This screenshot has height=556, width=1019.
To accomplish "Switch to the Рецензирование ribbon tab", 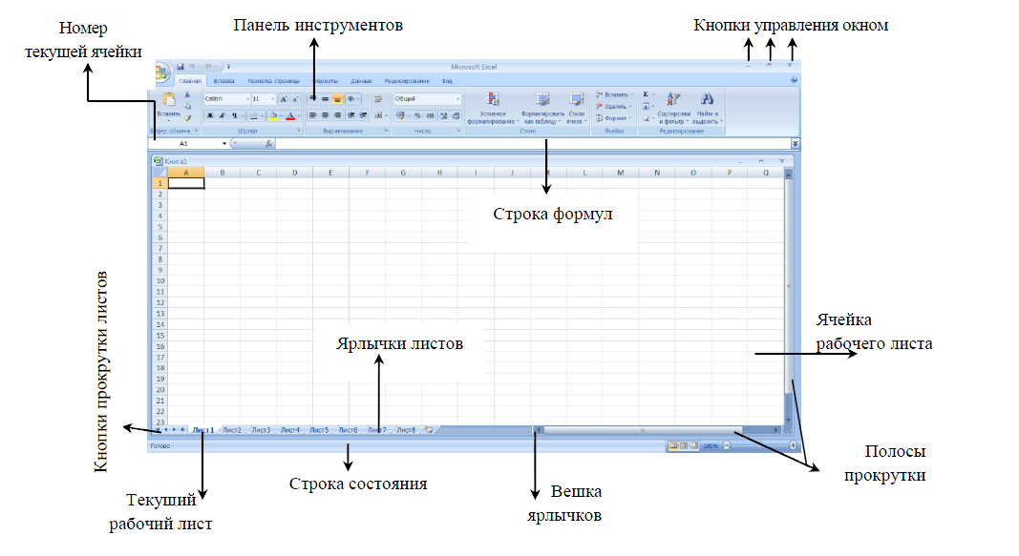I will tap(407, 81).
